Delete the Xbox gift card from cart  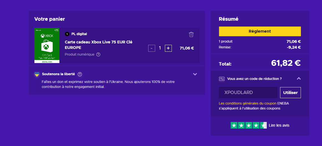tap(191, 34)
